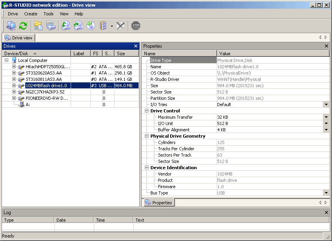Click Open Drive Files folder icon
Viewport: 332px width, 241px height.
click(38, 26)
